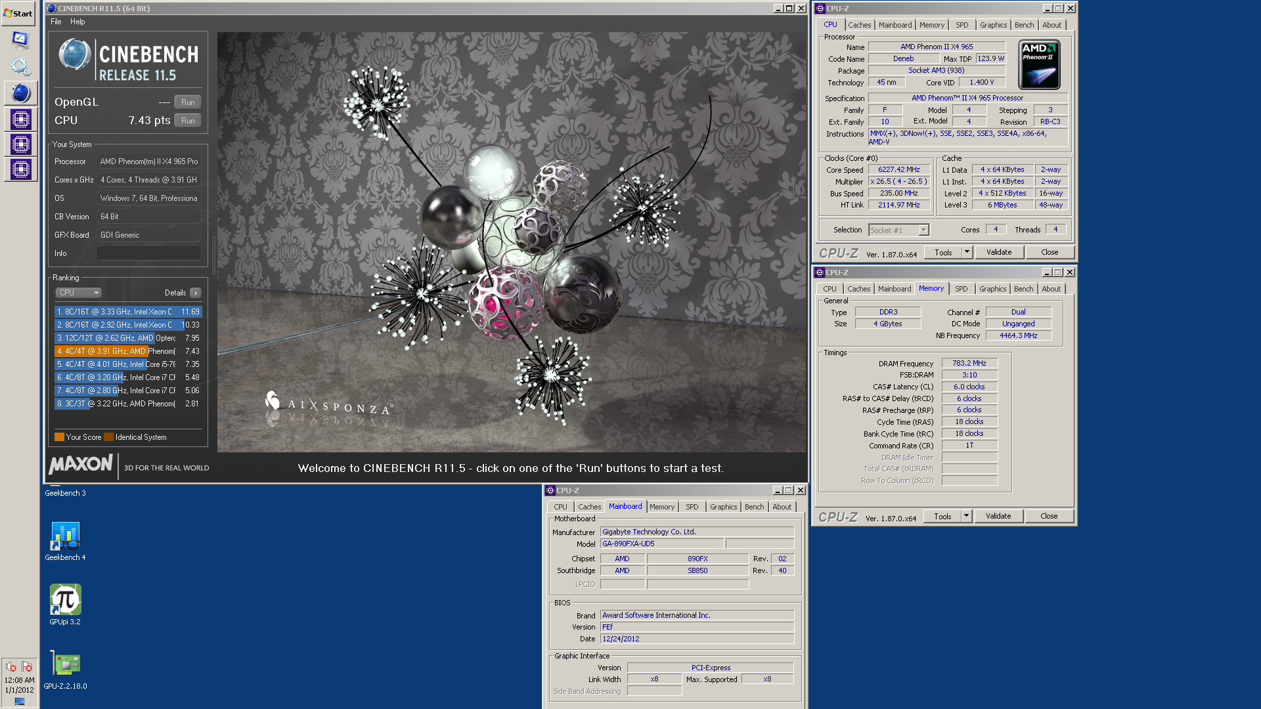Click the first CPU-Z chip taskbar icon
Screen dimensions: 1261x709
20,119
